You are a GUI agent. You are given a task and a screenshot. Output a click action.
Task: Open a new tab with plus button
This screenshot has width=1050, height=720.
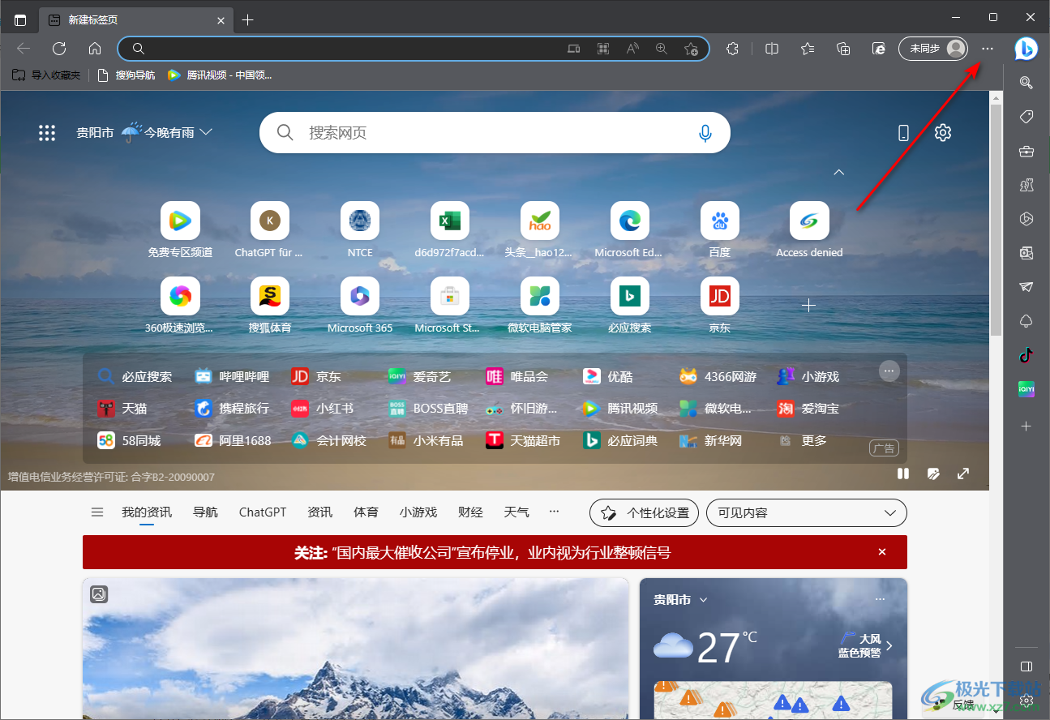(248, 20)
